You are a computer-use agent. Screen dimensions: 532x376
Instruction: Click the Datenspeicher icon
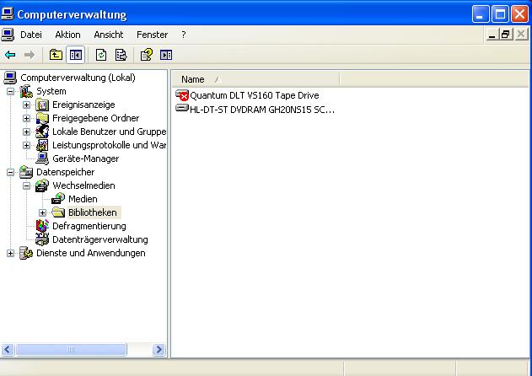(26, 172)
